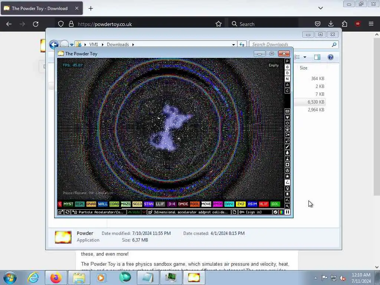
Task: Click the Search Downloads field
Action: [x=294, y=45]
